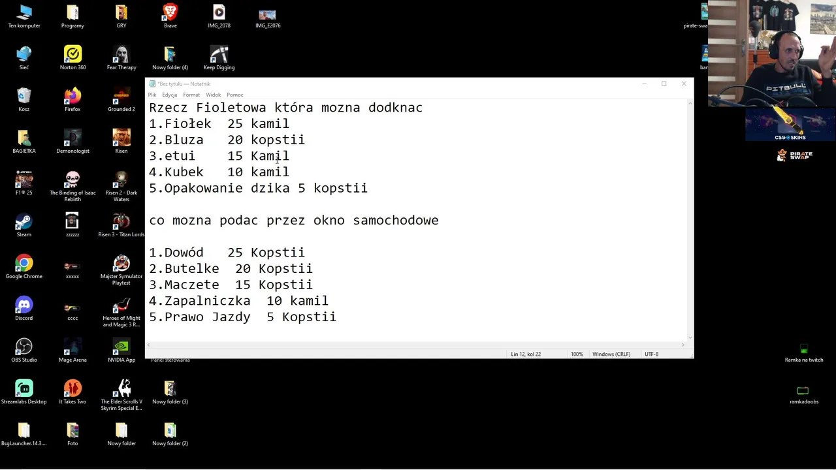Open ramkadoobs desktop icon
The image size is (836, 470).
tap(804, 394)
